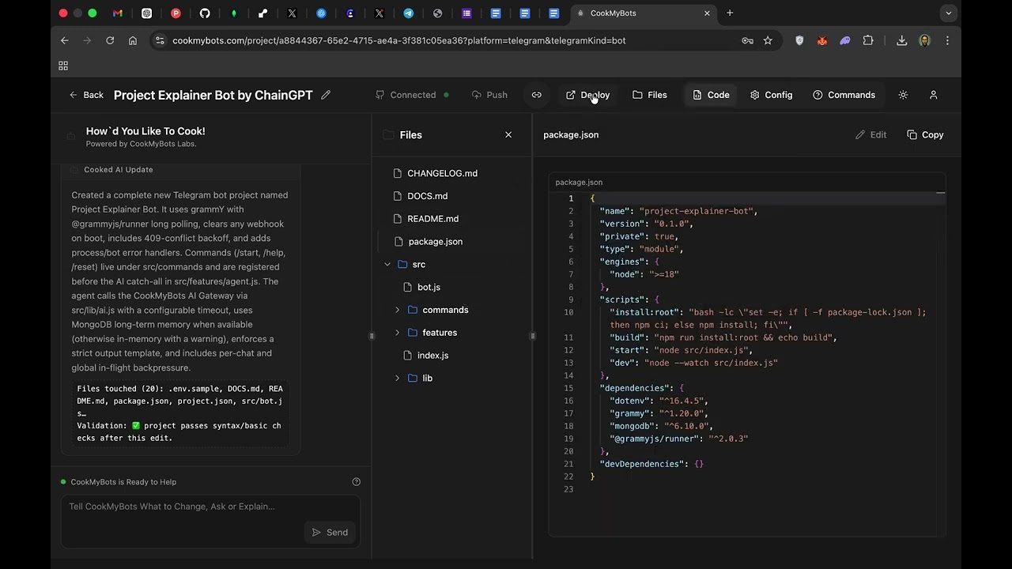Image resolution: width=1012 pixels, height=569 pixels.
Task: Click the site info icon in address bar
Action: tap(160, 40)
